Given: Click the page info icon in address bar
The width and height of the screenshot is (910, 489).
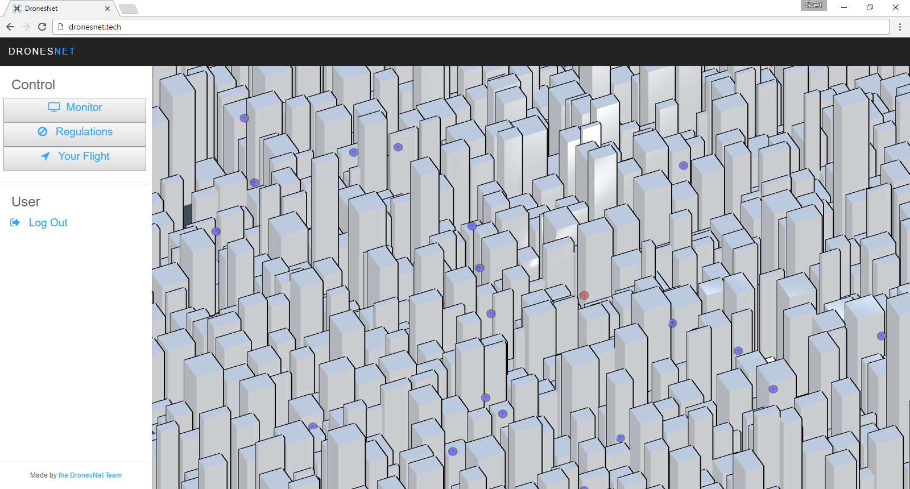Looking at the screenshot, I should [x=61, y=27].
